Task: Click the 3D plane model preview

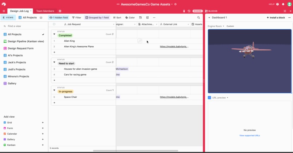Action: click(x=249, y=61)
